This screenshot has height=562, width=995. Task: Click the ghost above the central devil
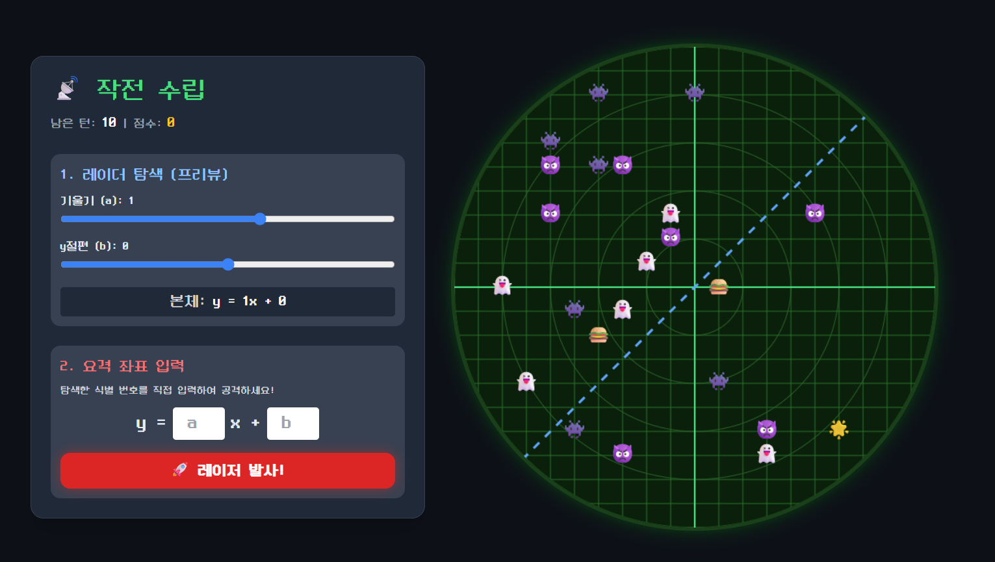671,212
